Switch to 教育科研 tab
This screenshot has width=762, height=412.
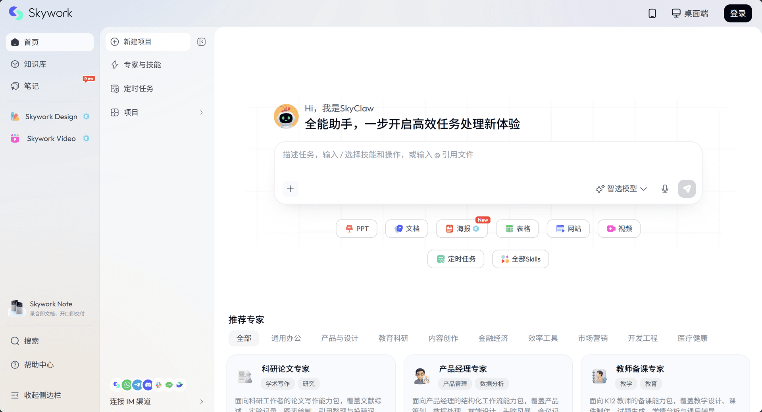[x=393, y=338]
